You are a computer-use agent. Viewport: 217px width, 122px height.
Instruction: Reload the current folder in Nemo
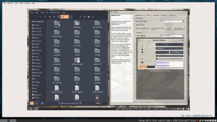point(45,17)
